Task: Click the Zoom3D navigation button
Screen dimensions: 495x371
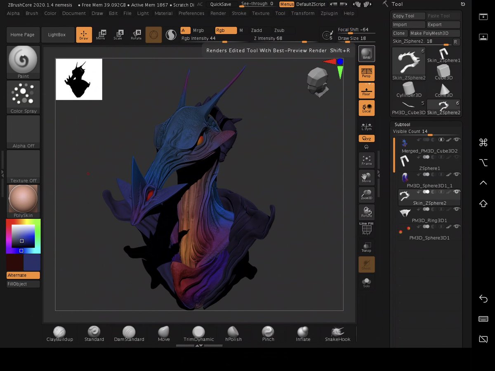Action: click(367, 195)
